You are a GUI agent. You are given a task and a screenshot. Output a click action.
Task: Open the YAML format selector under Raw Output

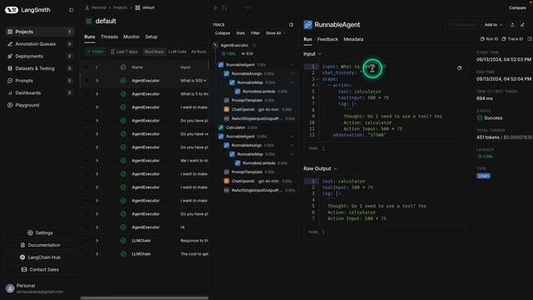coord(316,232)
